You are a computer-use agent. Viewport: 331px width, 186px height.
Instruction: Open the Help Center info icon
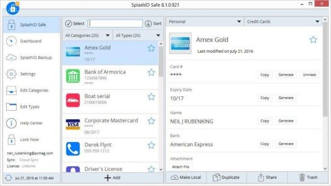11,123
